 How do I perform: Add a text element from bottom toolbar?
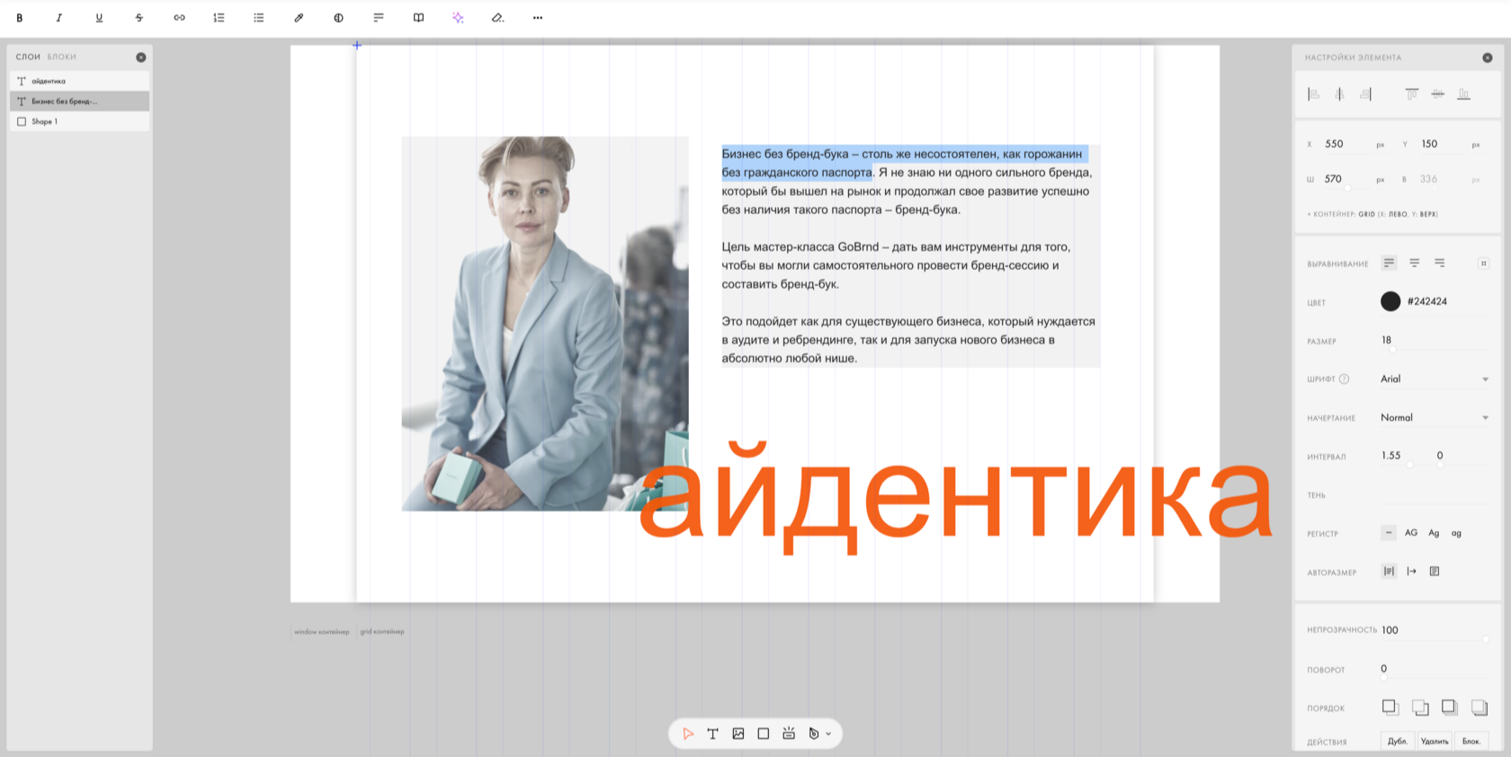(x=713, y=734)
